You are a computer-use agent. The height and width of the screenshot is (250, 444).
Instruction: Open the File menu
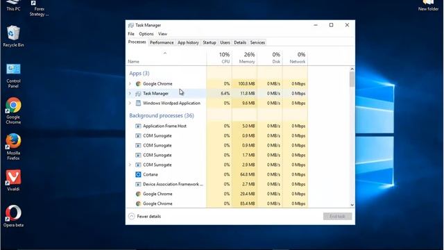pyautogui.click(x=131, y=34)
